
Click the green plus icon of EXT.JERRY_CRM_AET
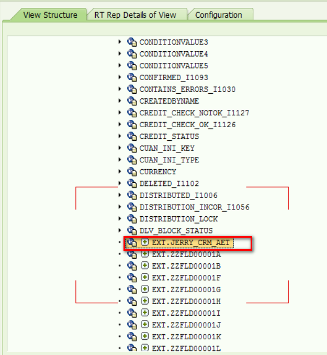[145, 242]
